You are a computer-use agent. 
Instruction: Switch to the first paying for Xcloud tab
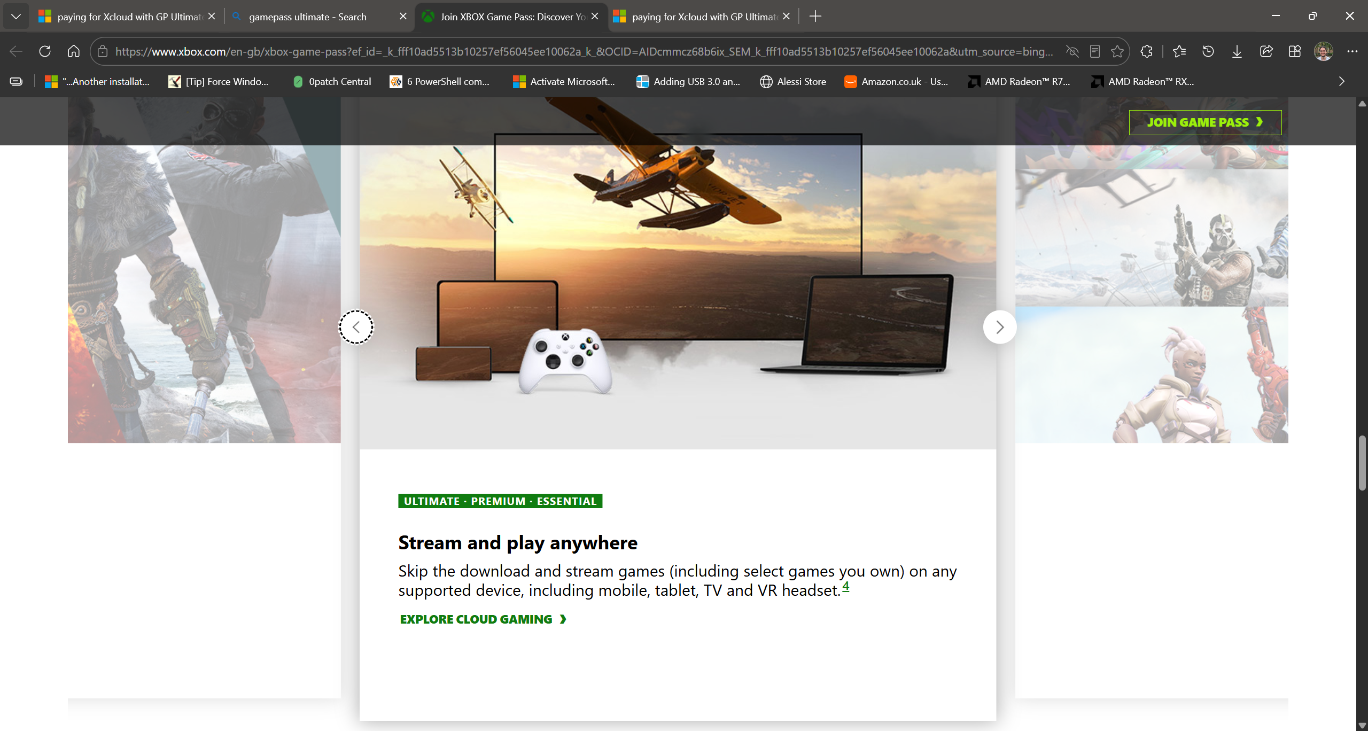point(127,17)
